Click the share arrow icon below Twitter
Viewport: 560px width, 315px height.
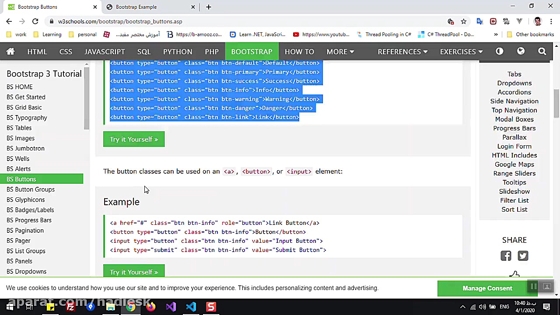[514, 274]
